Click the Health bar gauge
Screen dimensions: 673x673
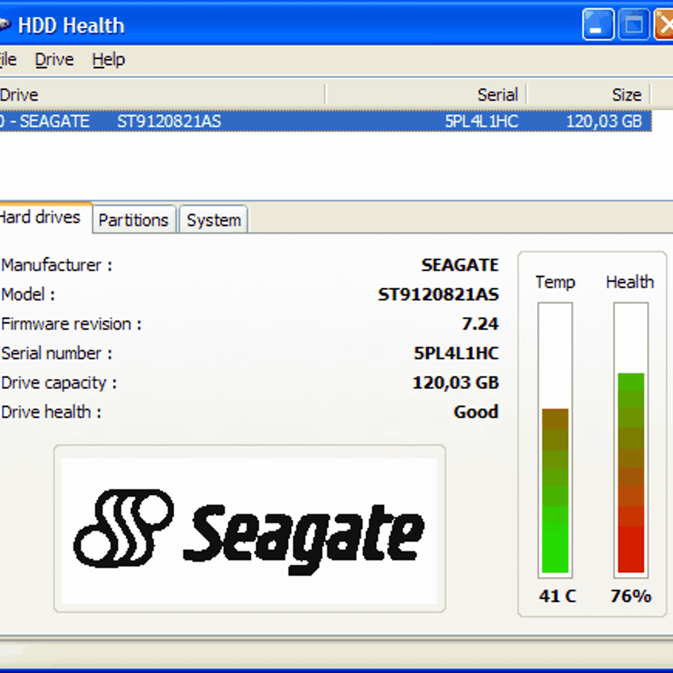click(631, 440)
